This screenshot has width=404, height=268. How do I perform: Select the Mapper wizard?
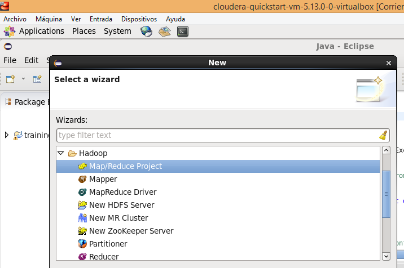tap(103, 179)
